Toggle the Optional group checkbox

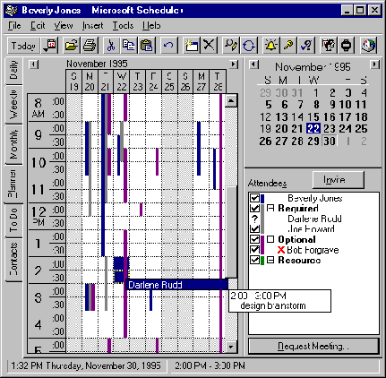pyautogui.click(x=254, y=239)
